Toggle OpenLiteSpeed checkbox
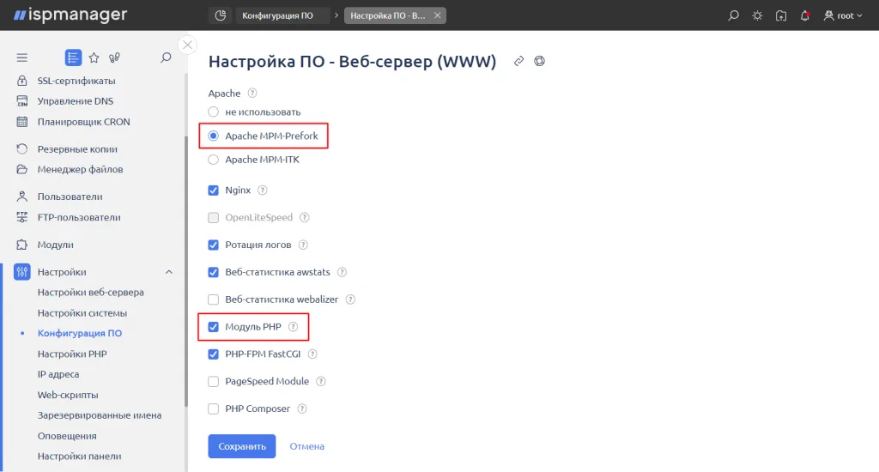Viewport: 879px width, 472px height. [x=213, y=217]
